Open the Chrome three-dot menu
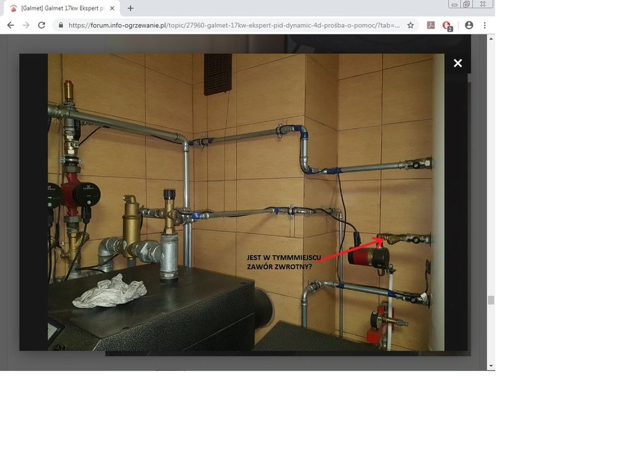This screenshot has width=619, height=464. [485, 25]
